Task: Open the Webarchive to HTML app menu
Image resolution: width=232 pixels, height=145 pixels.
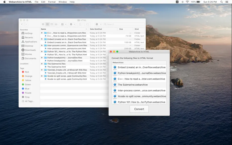Action: (20, 2)
